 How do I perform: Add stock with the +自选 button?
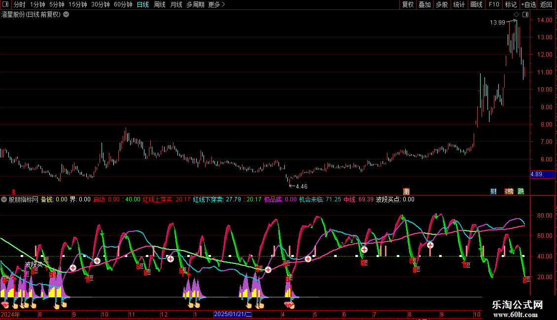pyautogui.click(x=528, y=4)
